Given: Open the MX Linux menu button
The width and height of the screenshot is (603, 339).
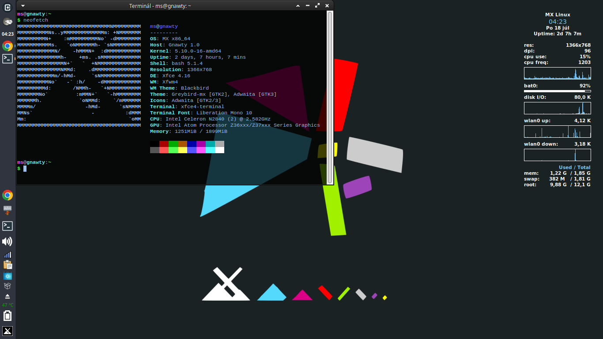Looking at the screenshot, I should pos(8,331).
